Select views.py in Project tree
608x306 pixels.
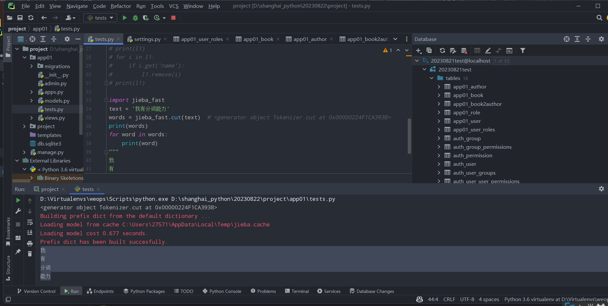click(54, 118)
